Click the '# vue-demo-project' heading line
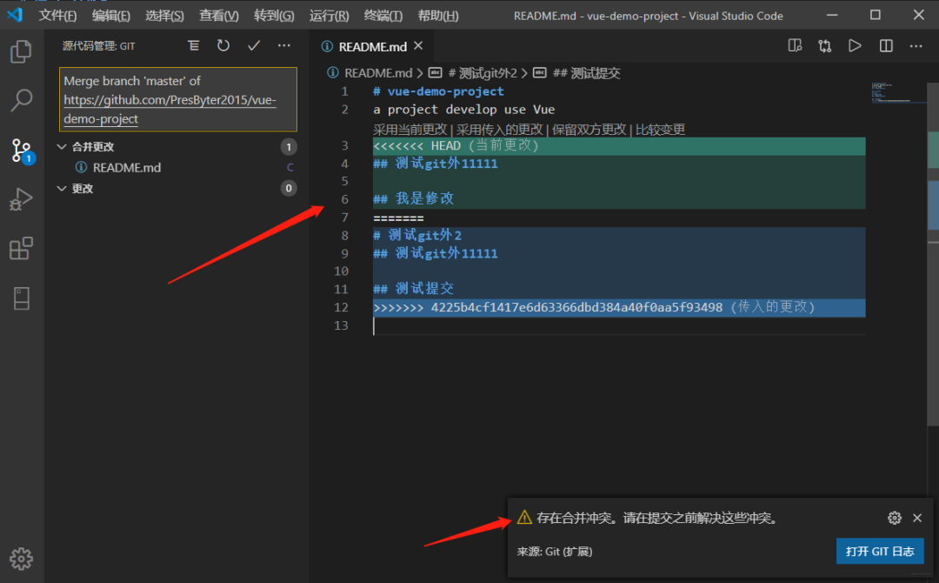 tap(438, 91)
